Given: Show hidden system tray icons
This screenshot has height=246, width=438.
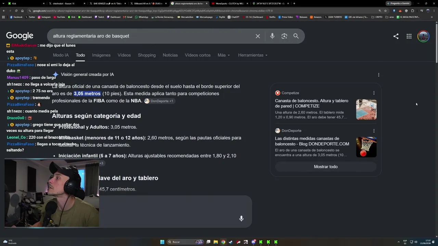Looking at the screenshot, I should coord(398,242).
